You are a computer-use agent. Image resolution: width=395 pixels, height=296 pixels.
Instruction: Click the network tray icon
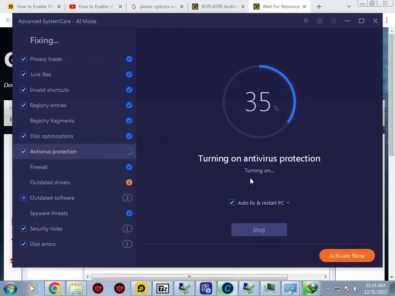click(337, 289)
